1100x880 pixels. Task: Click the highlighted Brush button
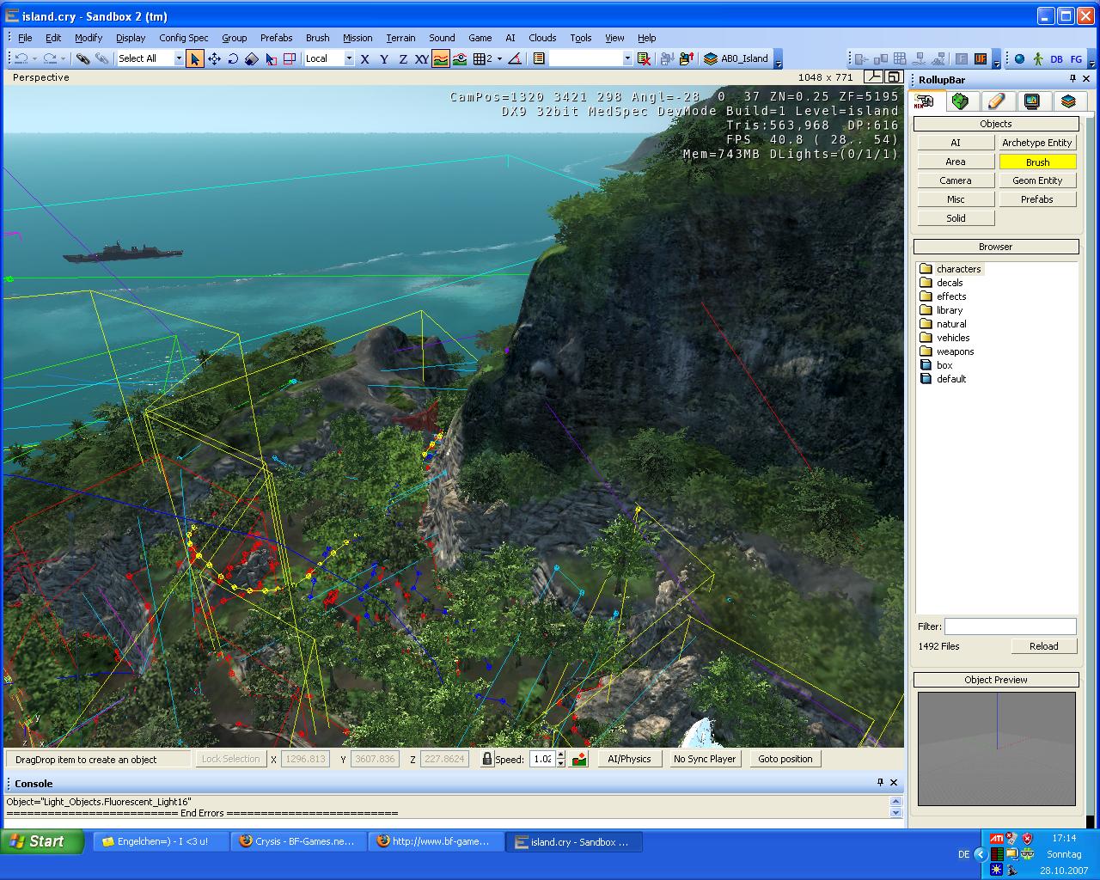[x=1037, y=162]
